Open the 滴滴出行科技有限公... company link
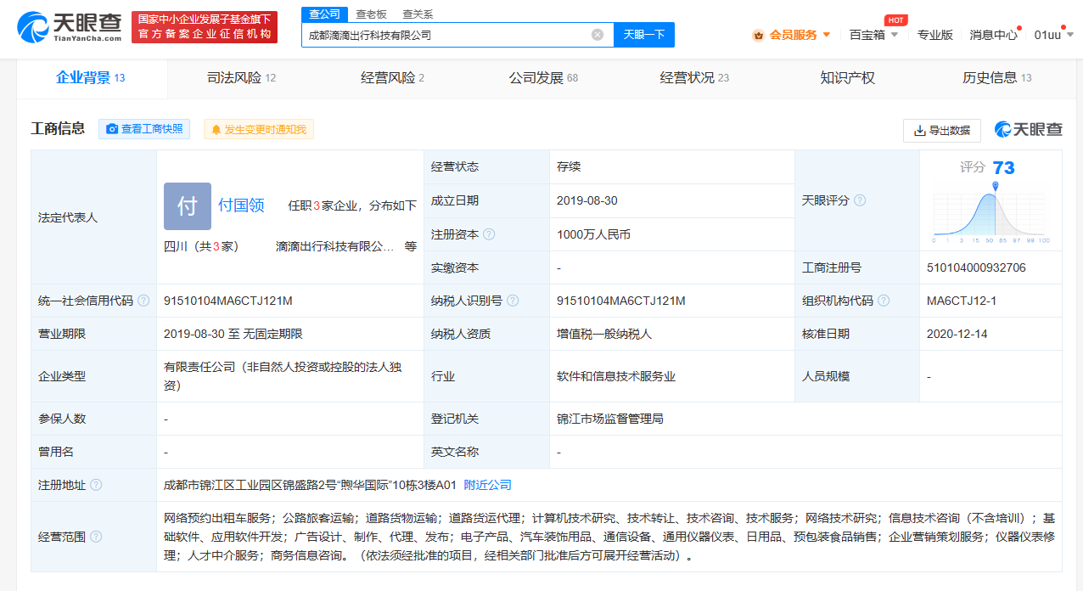 [334, 246]
